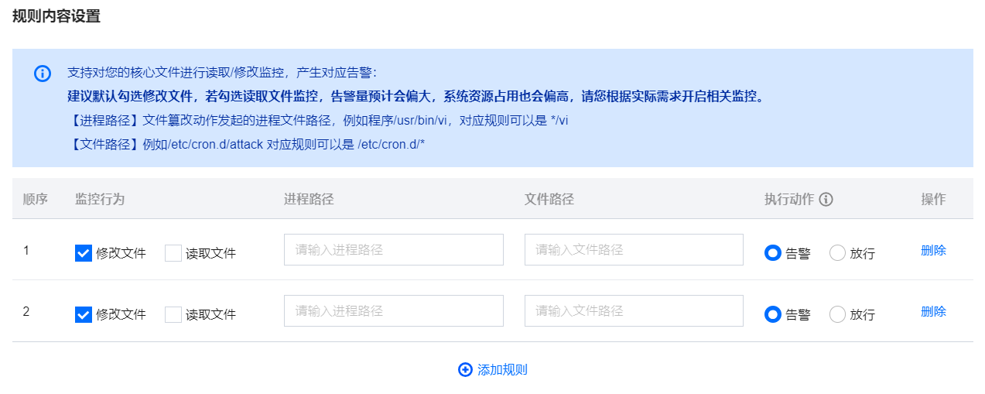This screenshot has width=985, height=394.
Task: Select 告警 radio button in rule 2
Action: pos(772,314)
